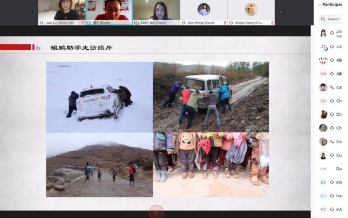Select Siyu Weng's avatar tile
348x218 pixels.
click(x=204, y=12)
